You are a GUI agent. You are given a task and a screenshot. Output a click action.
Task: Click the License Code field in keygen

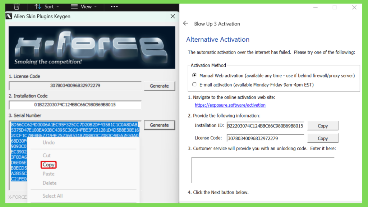[x=75, y=86]
